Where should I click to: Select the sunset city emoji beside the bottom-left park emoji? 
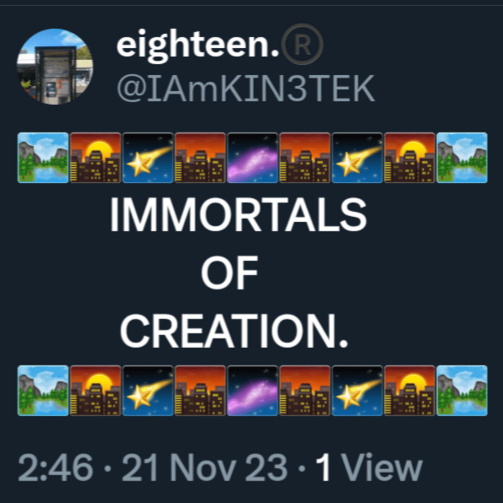click(95, 390)
